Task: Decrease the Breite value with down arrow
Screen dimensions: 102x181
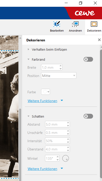Action: click(x=61, y=69)
